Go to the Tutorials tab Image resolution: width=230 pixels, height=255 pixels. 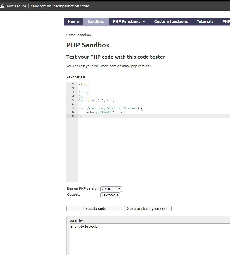(x=205, y=21)
